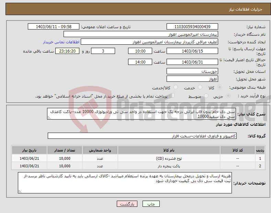Viewport: 271px width, 213px height.
Task: Click the چاپ print button
Action: click(151, 204)
